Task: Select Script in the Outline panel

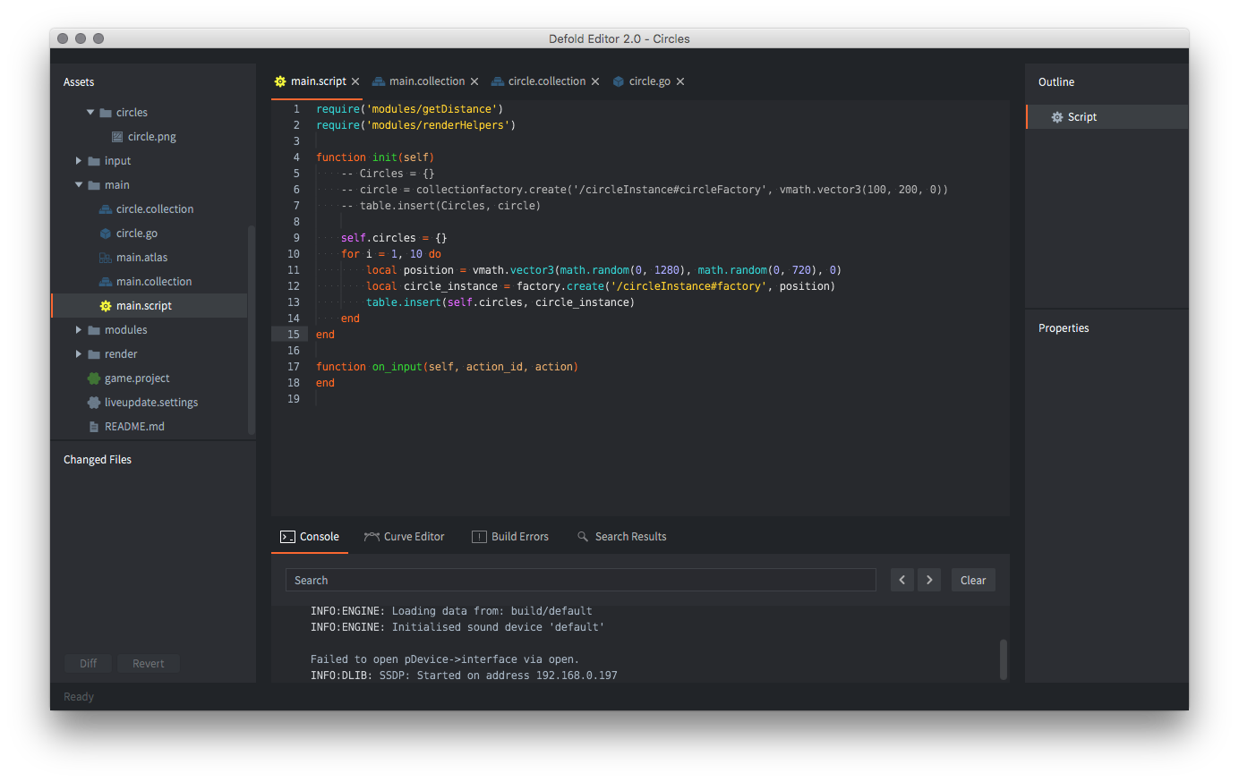Action: pyautogui.click(x=1107, y=117)
